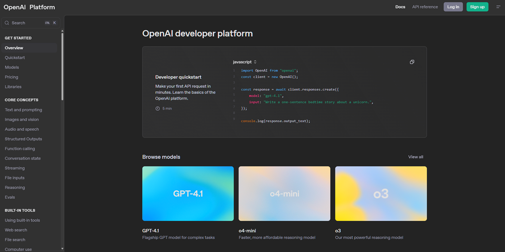Click "Flagship GPT model for complex tasks"
The width and height of the screenshot is (505, 252).
pos(178,238)
